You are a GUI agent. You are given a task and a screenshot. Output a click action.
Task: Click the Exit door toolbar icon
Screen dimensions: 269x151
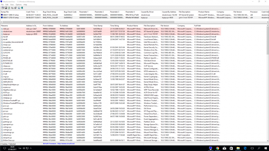[x=22, y=8]
